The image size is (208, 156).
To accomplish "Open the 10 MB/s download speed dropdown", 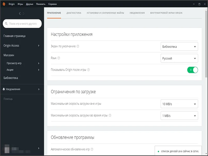I will coord(179,104).
